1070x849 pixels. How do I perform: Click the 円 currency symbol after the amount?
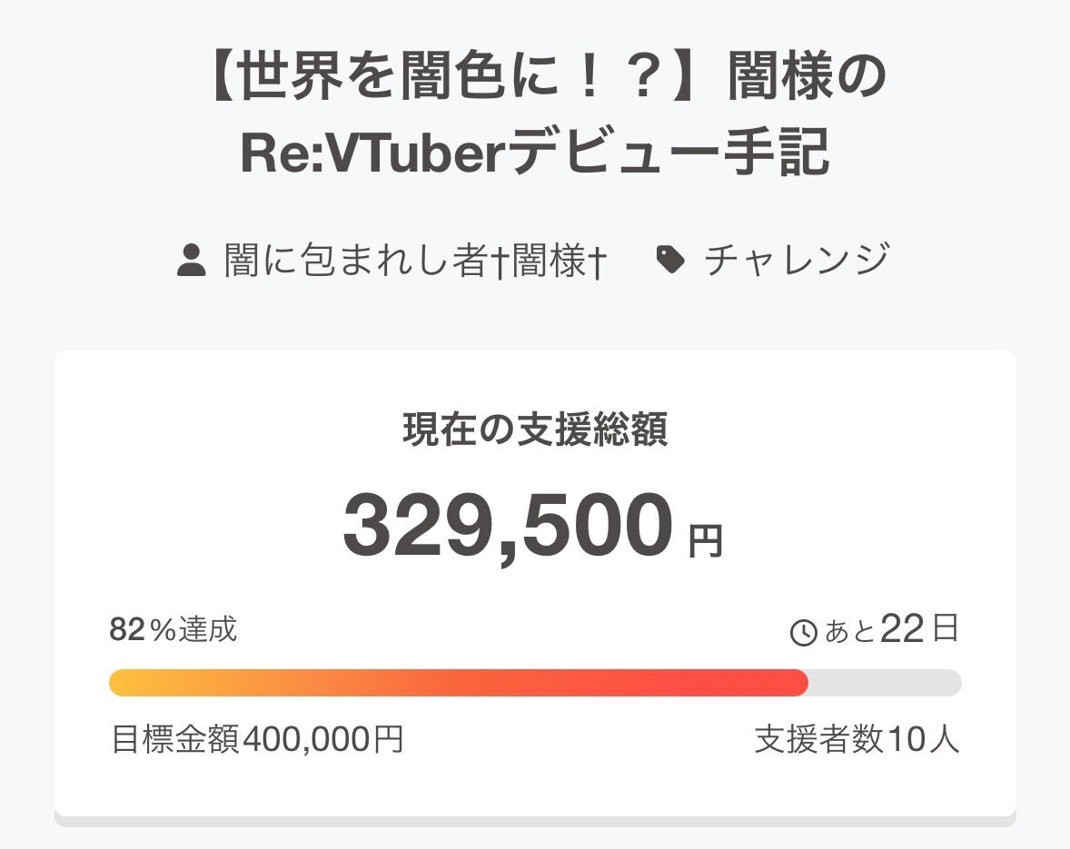pyautogui.click(x=705, y=541)
